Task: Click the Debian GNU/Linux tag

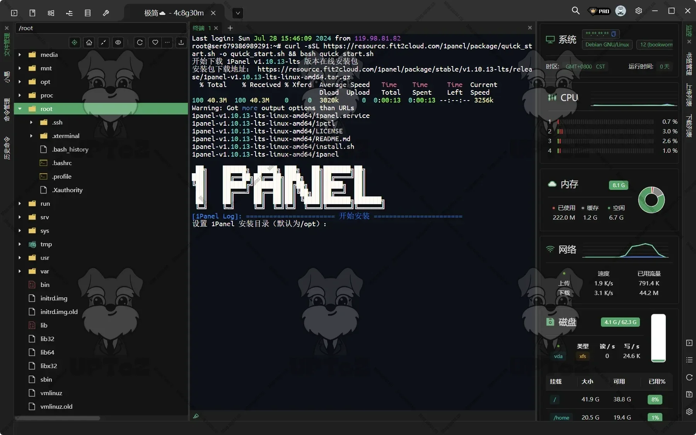Action: 607,44
